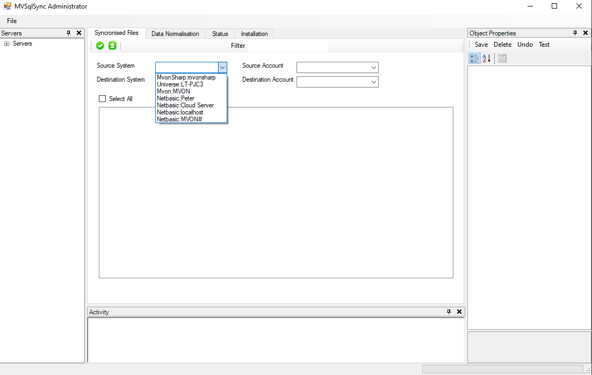Click the green checkmark toolbar icon
592x375 pixels.
coord(100,46)
